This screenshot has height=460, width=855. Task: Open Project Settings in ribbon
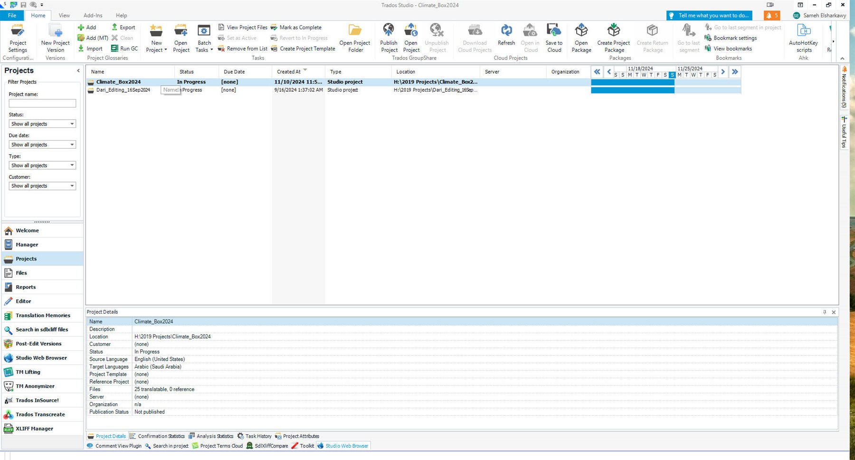click(18, 38)
